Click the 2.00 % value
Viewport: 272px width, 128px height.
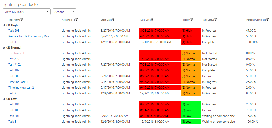[250, 87]
